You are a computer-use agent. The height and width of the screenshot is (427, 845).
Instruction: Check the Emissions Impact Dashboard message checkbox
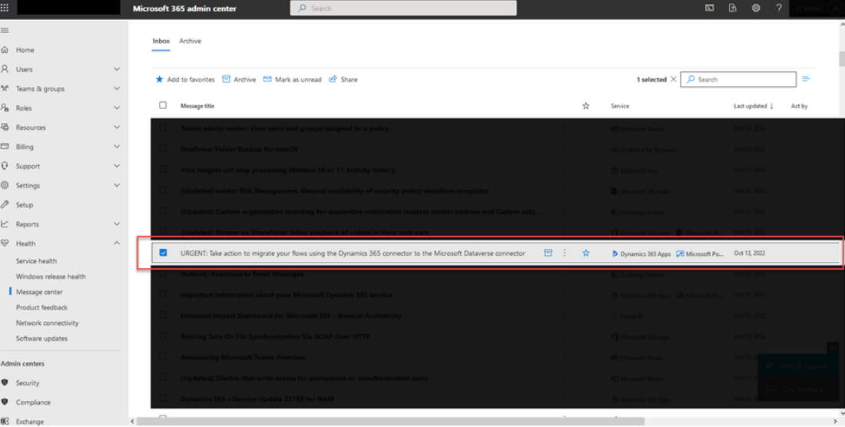[x=163, y=315]
